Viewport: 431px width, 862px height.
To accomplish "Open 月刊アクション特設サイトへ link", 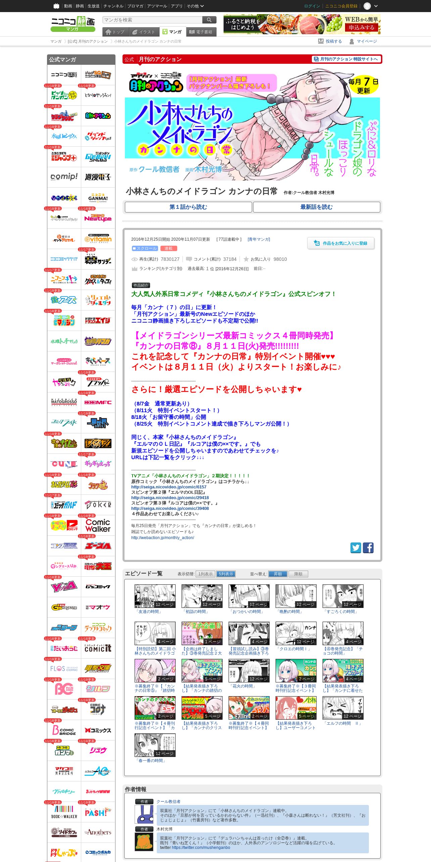I will tap(346, 59).
